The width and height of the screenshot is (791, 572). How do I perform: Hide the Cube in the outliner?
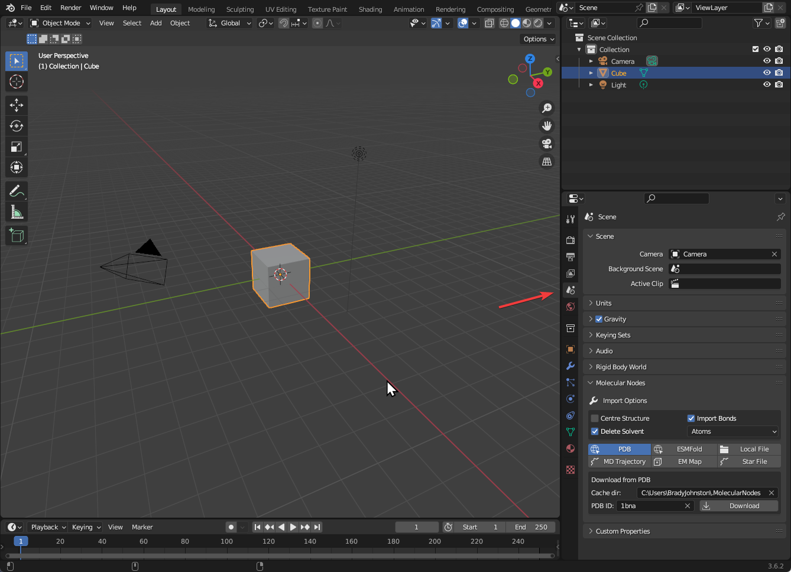coord(767,73)
